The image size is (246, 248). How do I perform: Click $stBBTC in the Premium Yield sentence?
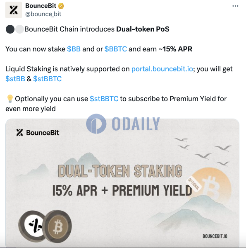point(104,99)
